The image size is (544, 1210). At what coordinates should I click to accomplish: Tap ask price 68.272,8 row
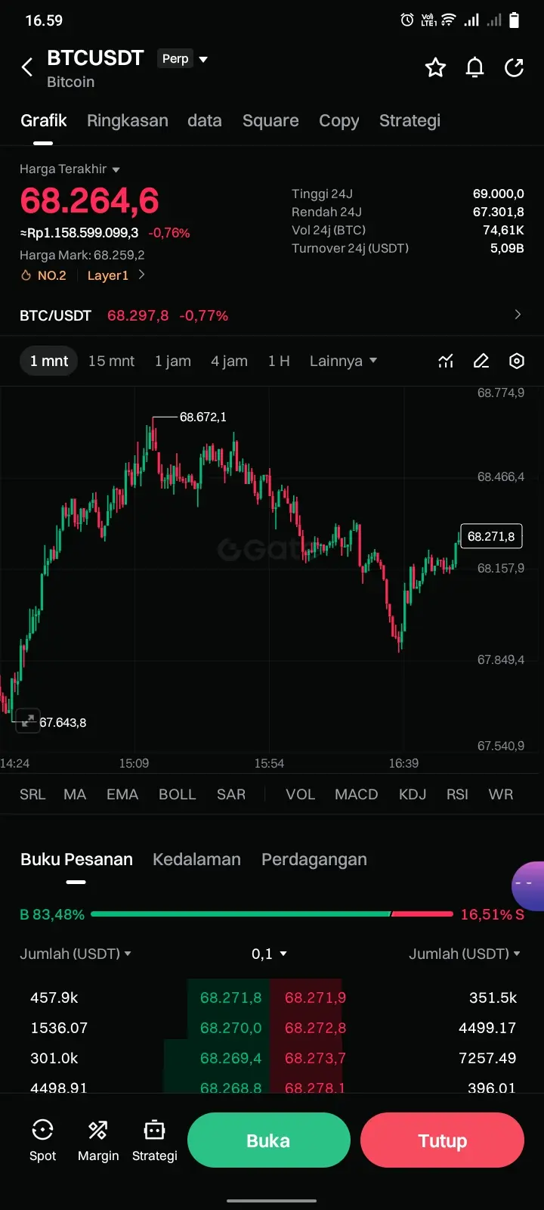(315, 1028)
